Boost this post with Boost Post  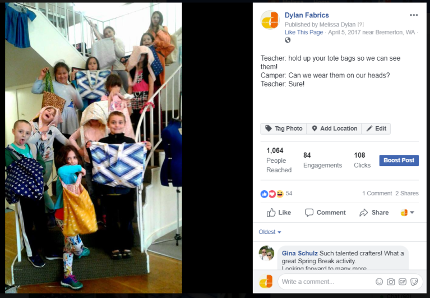point(399,161)
